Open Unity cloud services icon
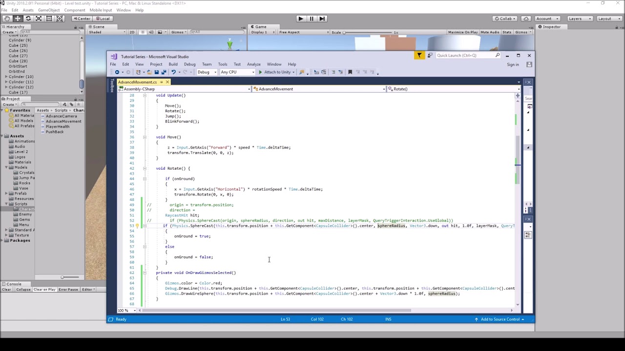The height and width of the screenshot is (351, 625). (x=526, y=19)
